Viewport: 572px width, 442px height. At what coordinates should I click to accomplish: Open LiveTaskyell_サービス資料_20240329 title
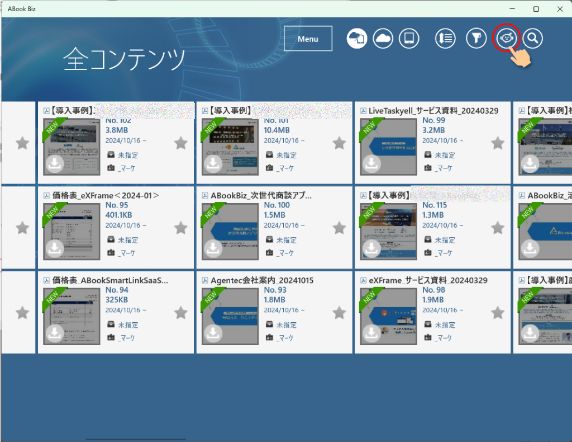pos(433,111)
